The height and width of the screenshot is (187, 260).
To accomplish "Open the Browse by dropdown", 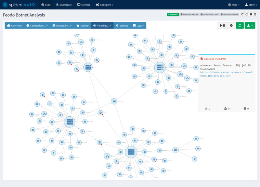I will (62, 26).
